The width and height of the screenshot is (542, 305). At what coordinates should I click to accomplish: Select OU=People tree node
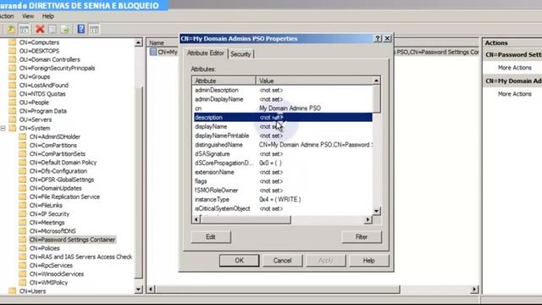point(34,103)
